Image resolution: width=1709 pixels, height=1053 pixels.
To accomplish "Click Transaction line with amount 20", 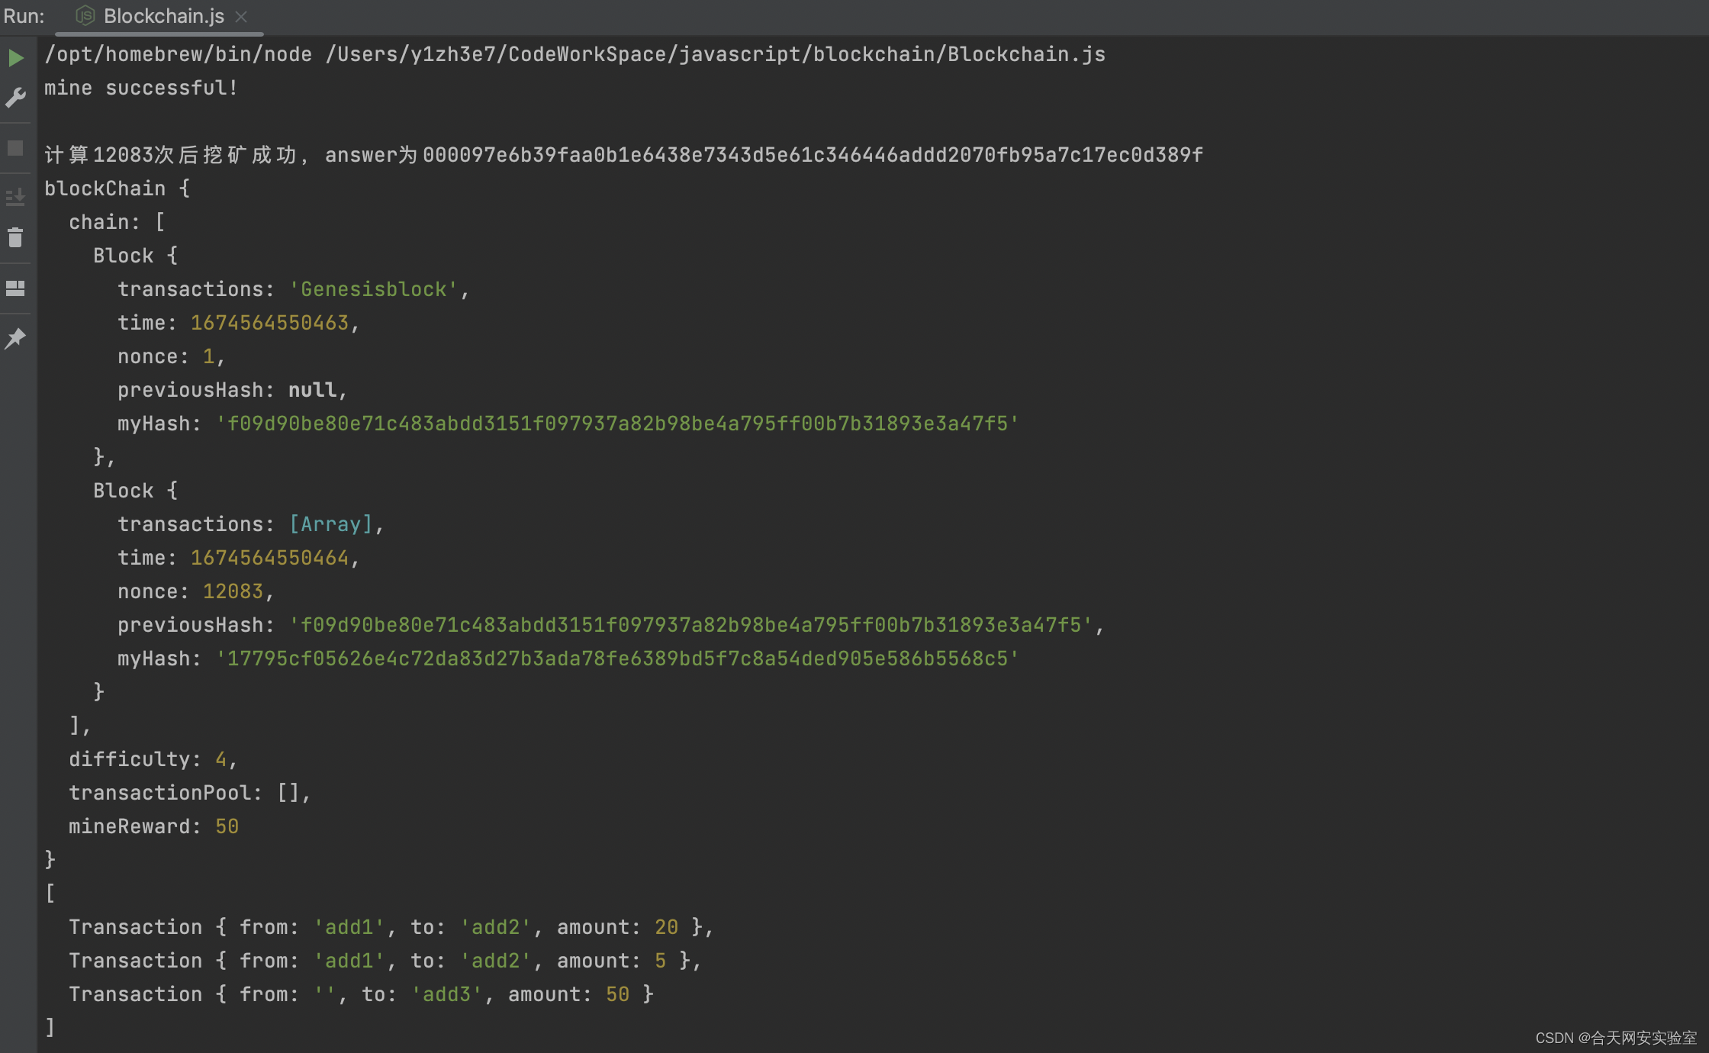I will tap(391, 927).
